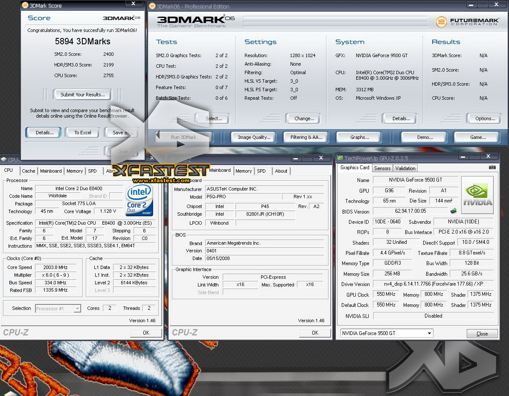Viewport: 509px width, 396px height.
Task: Click the GPU-Z title bar icon
Action: [340, 158]
